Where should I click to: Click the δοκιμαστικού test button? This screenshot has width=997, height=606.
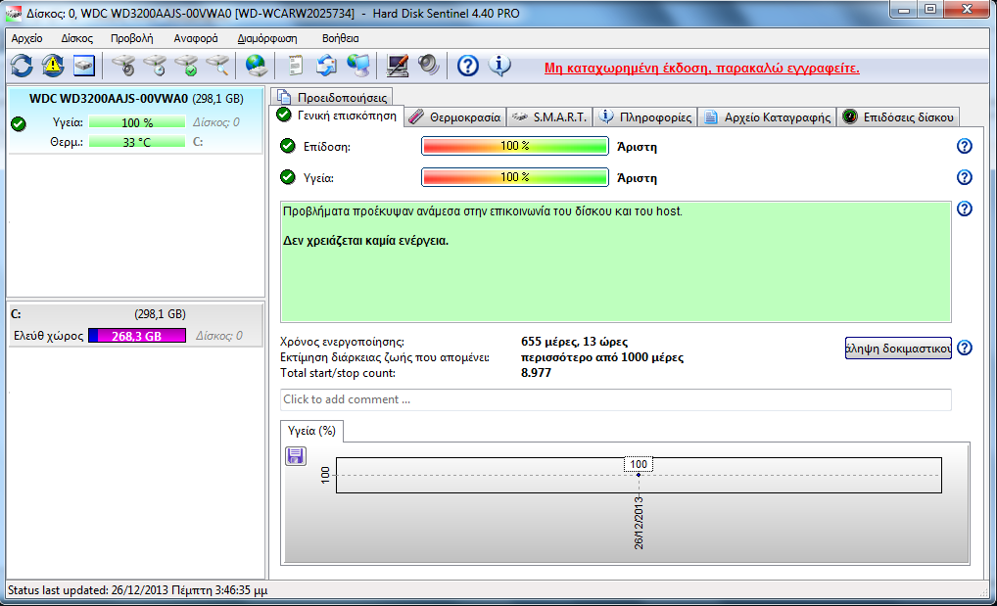coord(898,348)
